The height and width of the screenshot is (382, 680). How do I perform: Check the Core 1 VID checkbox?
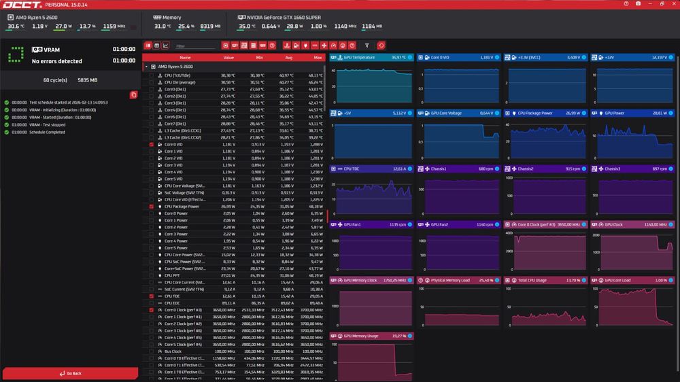coord(152,152)
